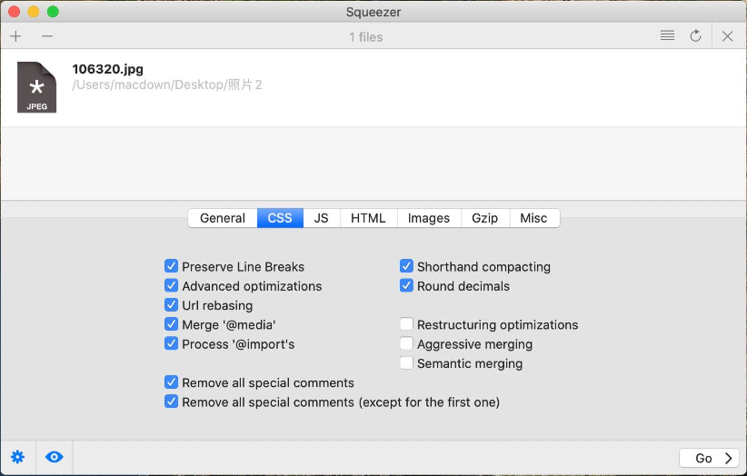The image size is (747, 476).
Task: Toggle Advanced optimizations checkbox
Action: tap(171, 285)
